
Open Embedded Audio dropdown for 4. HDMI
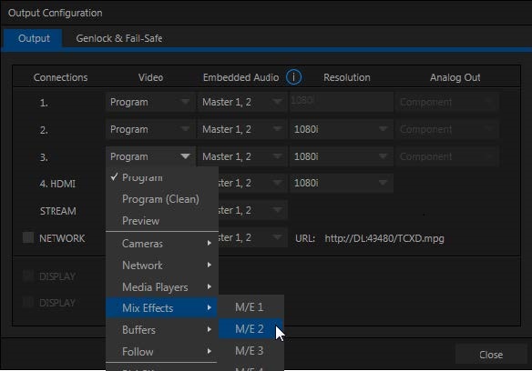pyautogui.click(x=252, y=183)
